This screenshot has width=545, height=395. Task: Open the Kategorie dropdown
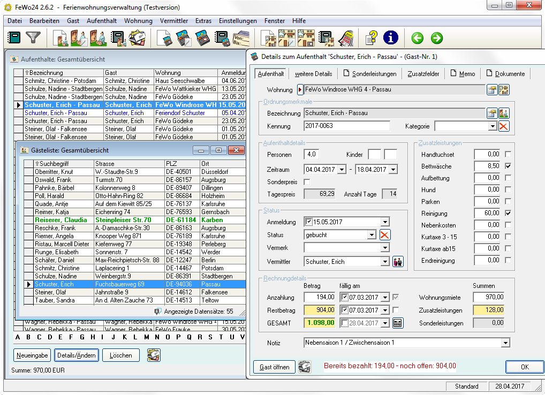coord(493,126)
